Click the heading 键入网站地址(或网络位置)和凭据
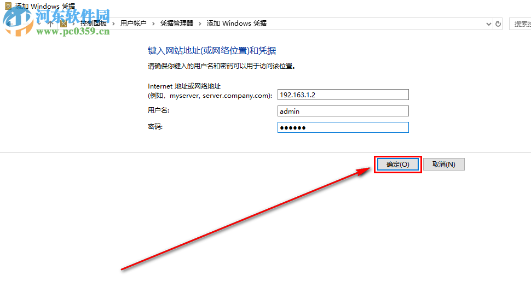 [212, 51]
